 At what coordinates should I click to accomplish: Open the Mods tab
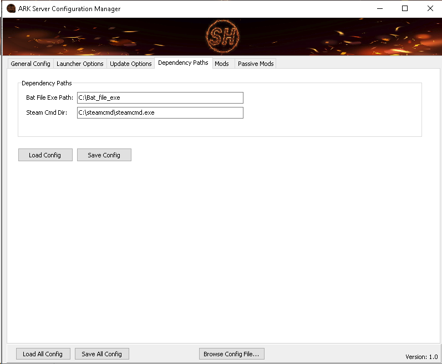pyautogui.click(x=222, y=64)
